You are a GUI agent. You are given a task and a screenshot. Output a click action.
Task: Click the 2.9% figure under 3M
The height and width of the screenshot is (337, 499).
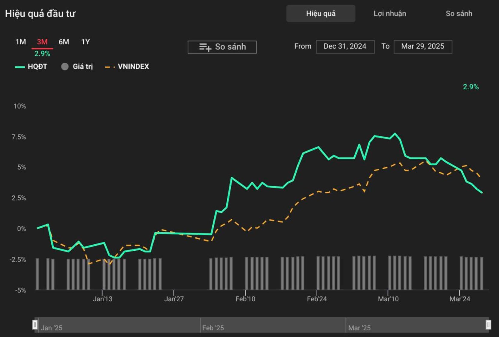click(42, 54)
